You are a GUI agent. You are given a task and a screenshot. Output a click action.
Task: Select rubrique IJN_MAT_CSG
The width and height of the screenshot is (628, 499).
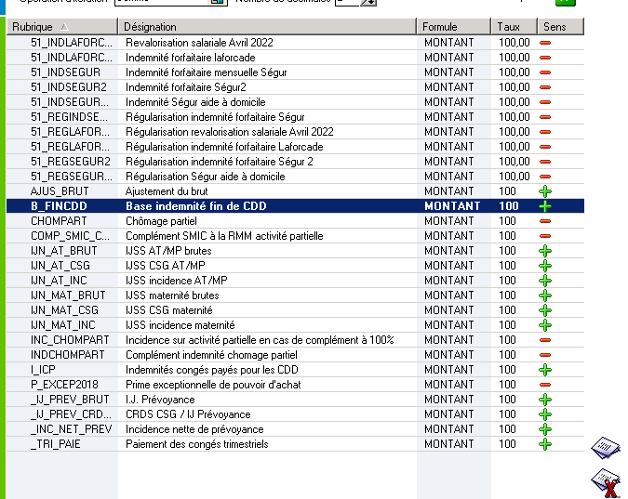64,310
